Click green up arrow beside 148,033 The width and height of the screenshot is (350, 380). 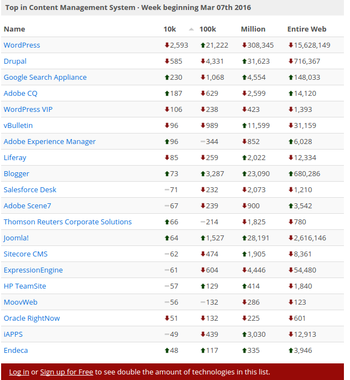tap(291, 77)
